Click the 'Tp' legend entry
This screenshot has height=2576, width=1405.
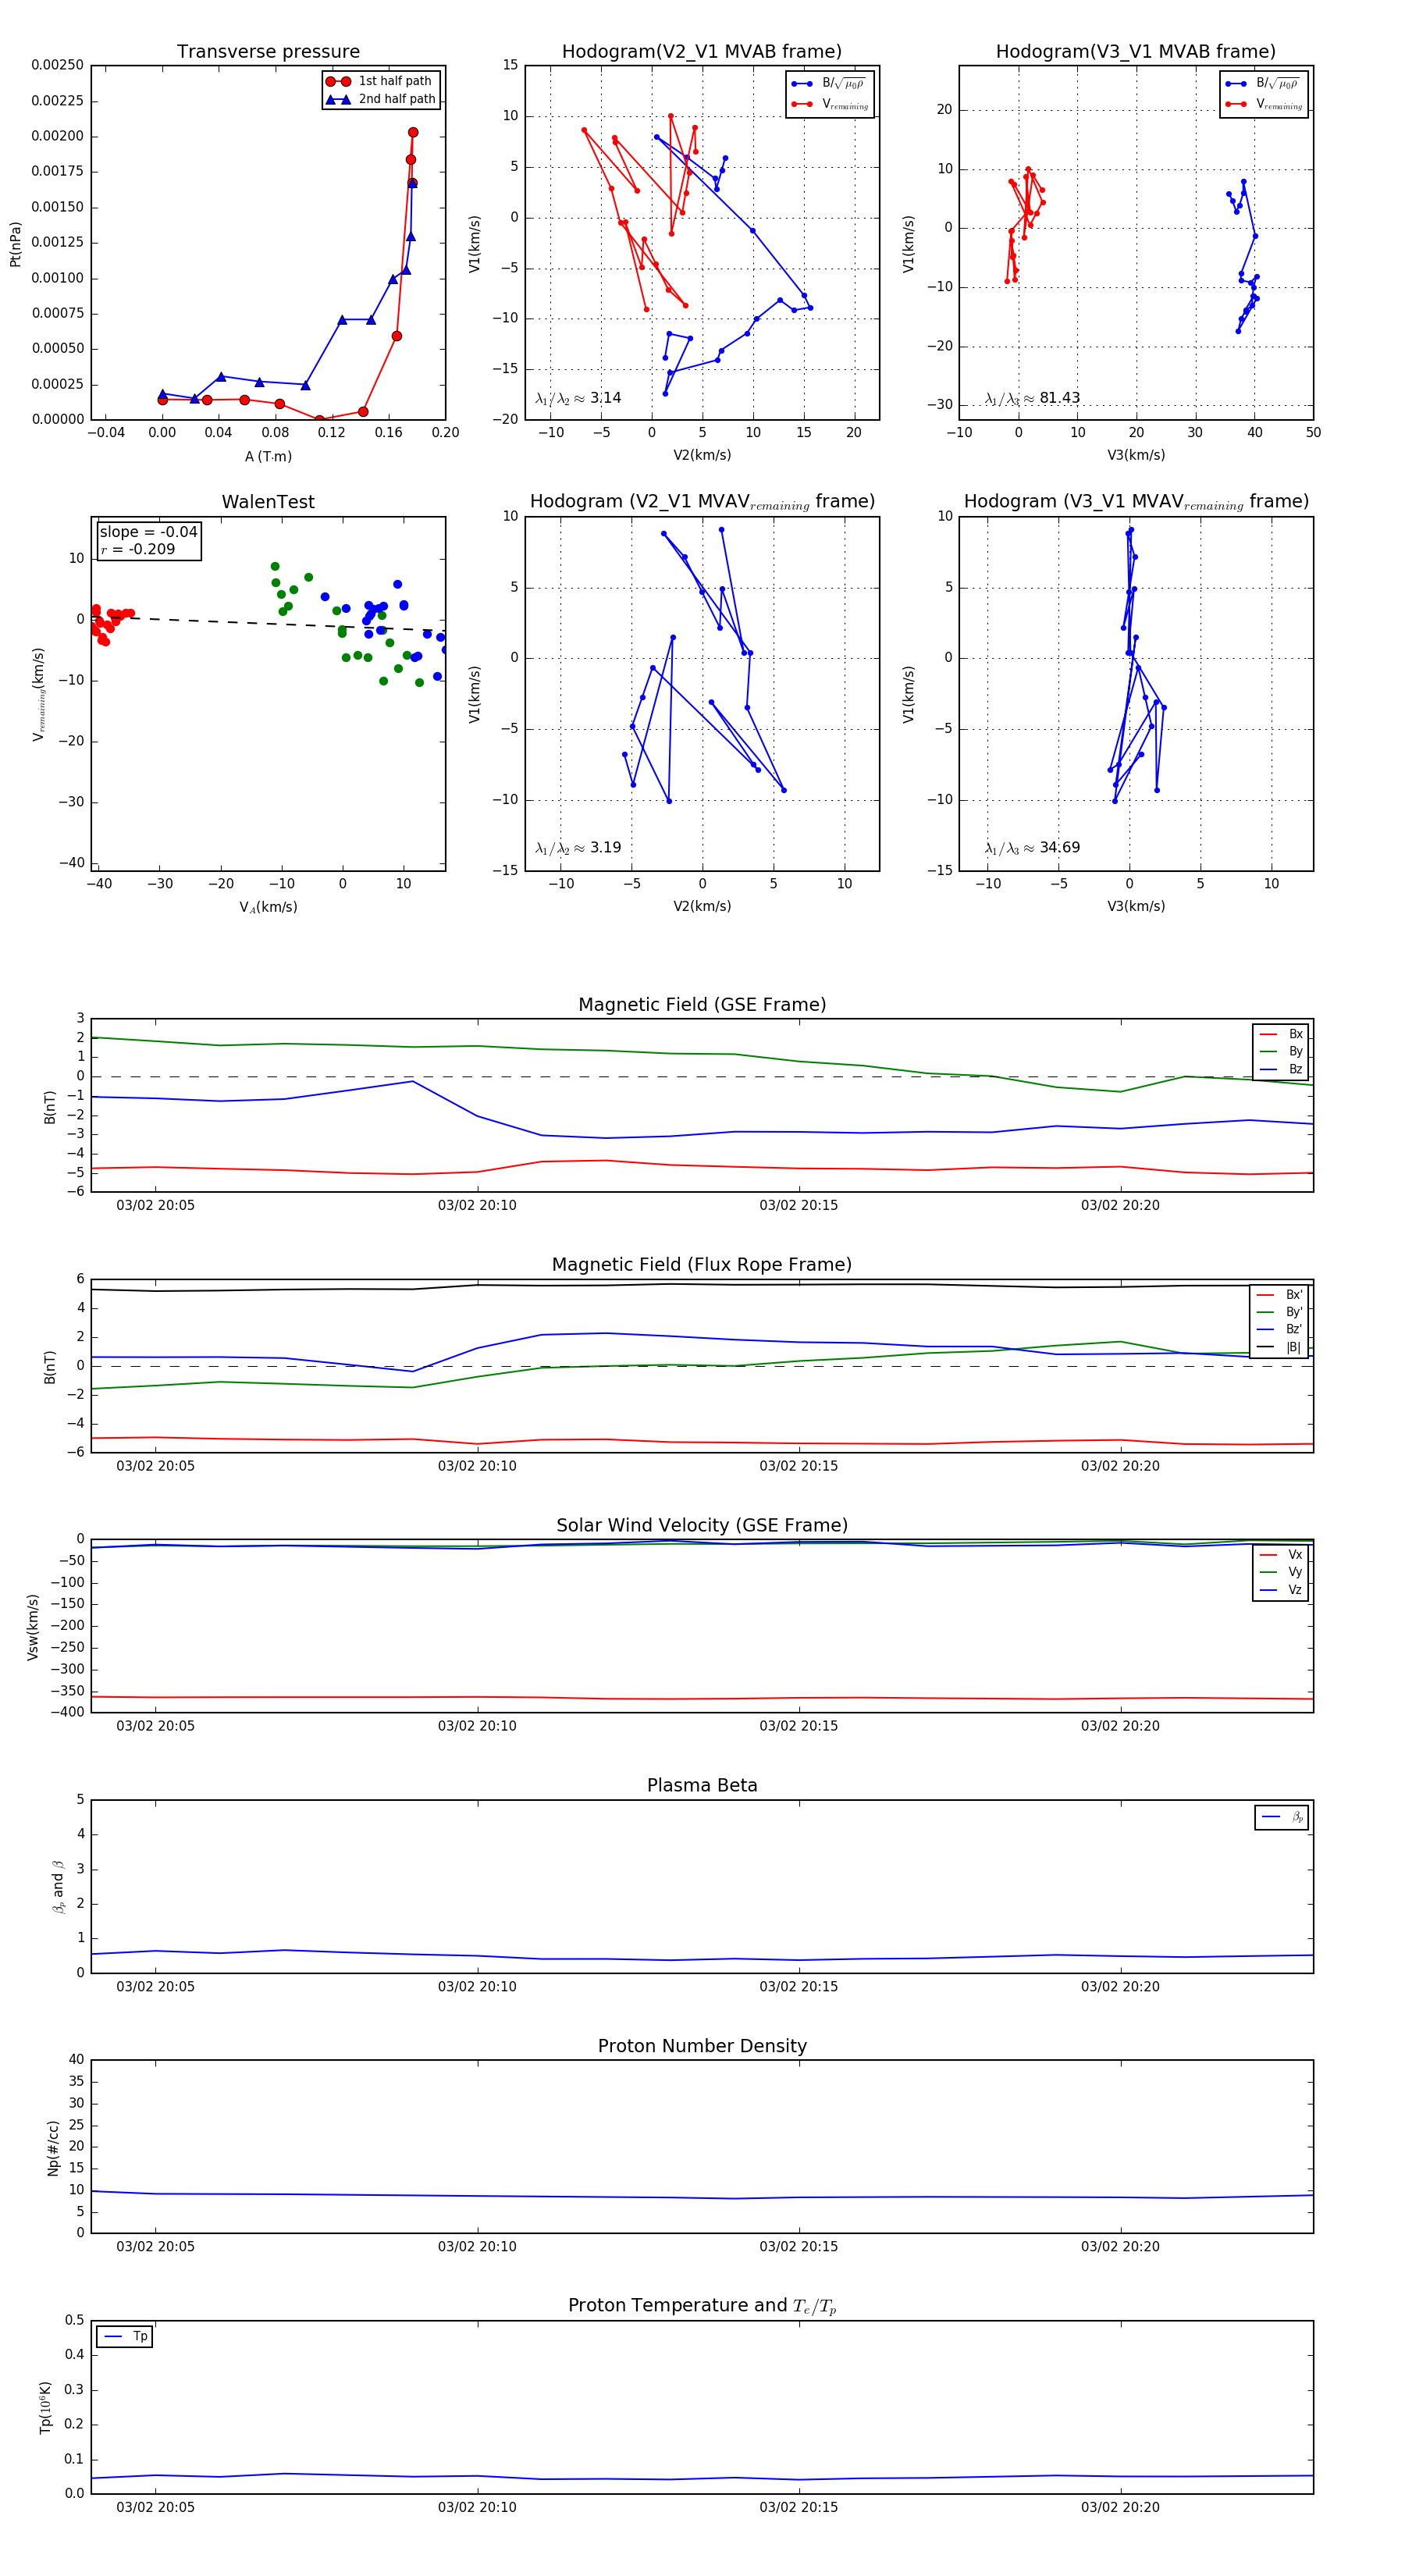click(126, 2336)
